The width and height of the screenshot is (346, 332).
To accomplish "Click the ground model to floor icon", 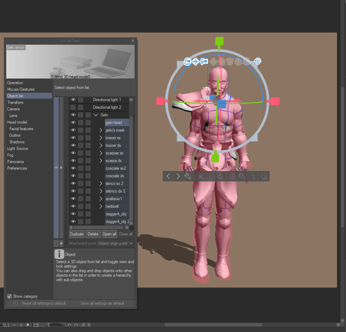I will (x=220, y=176).
